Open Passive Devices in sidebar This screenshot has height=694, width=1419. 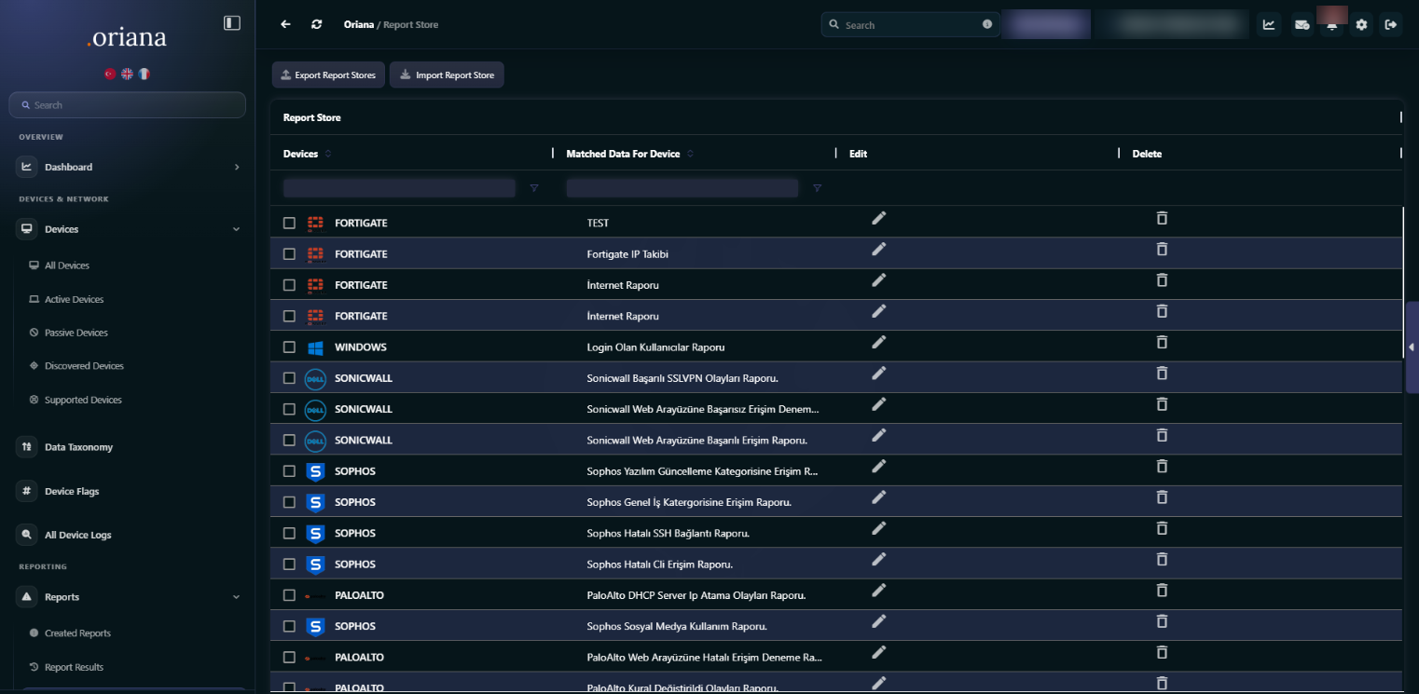click(76, 333)
